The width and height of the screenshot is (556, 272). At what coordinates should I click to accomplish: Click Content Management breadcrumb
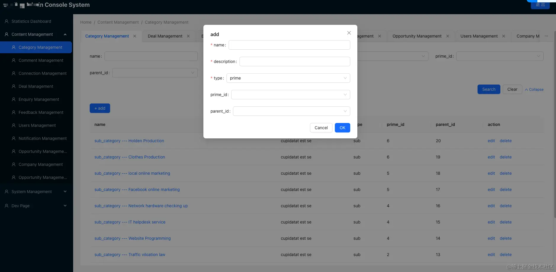pos(118,22)
